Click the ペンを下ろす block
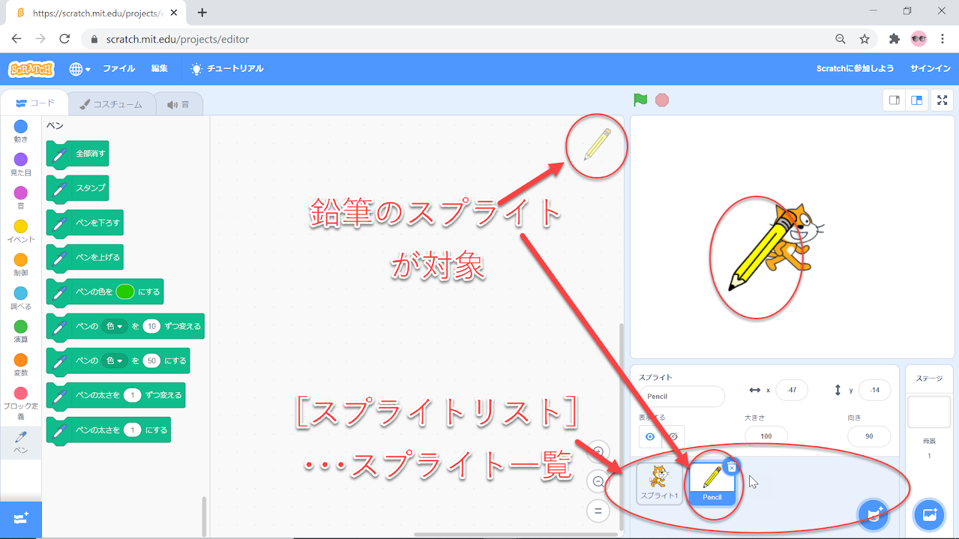959x539 pixels. [85, 223]
